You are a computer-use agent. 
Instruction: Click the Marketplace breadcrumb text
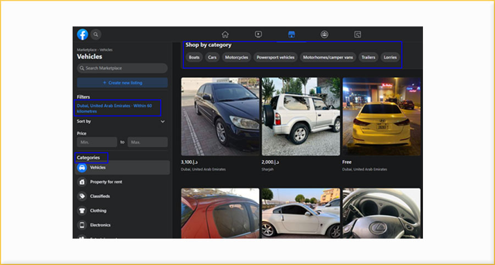pos(86,50)
